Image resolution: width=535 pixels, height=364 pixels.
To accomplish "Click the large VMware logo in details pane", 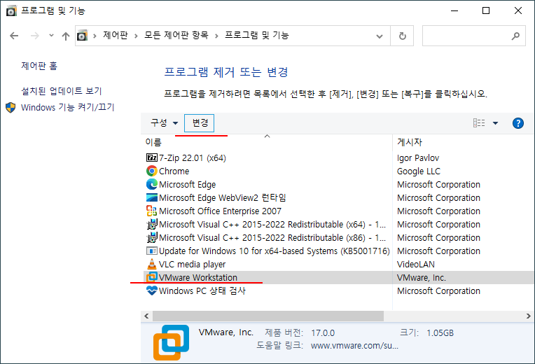I will click(x=172, y=342).
